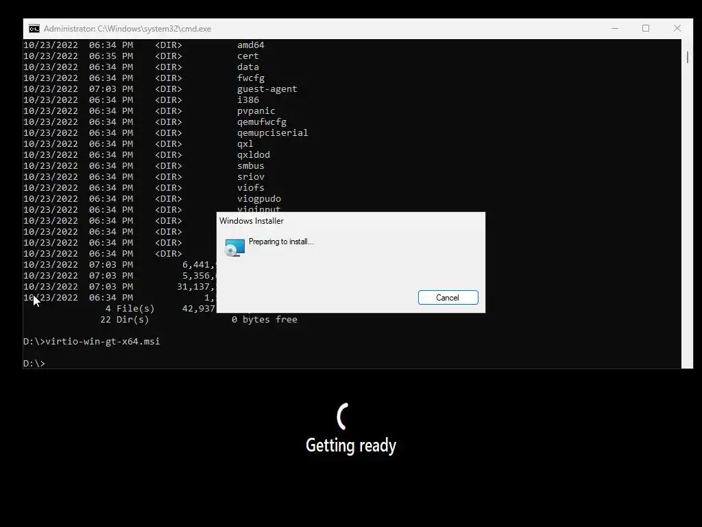The height and width of the screenshot is (527, 702).
Task: Click the 'guest-agent' directory entry
Action: click(x=267, y=89)
